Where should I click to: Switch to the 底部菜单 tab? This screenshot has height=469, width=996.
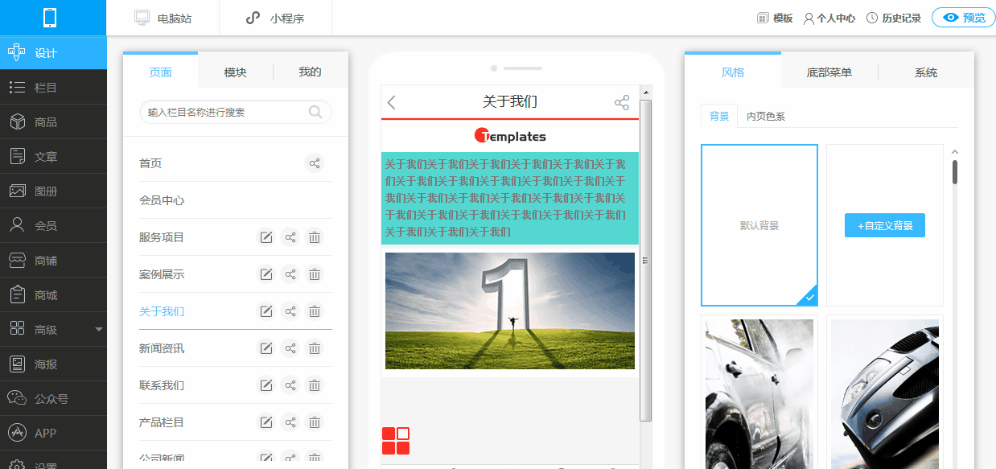(829, 72)
